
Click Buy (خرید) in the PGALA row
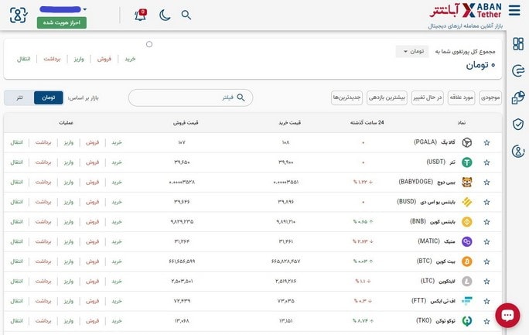tap(117, 142)
